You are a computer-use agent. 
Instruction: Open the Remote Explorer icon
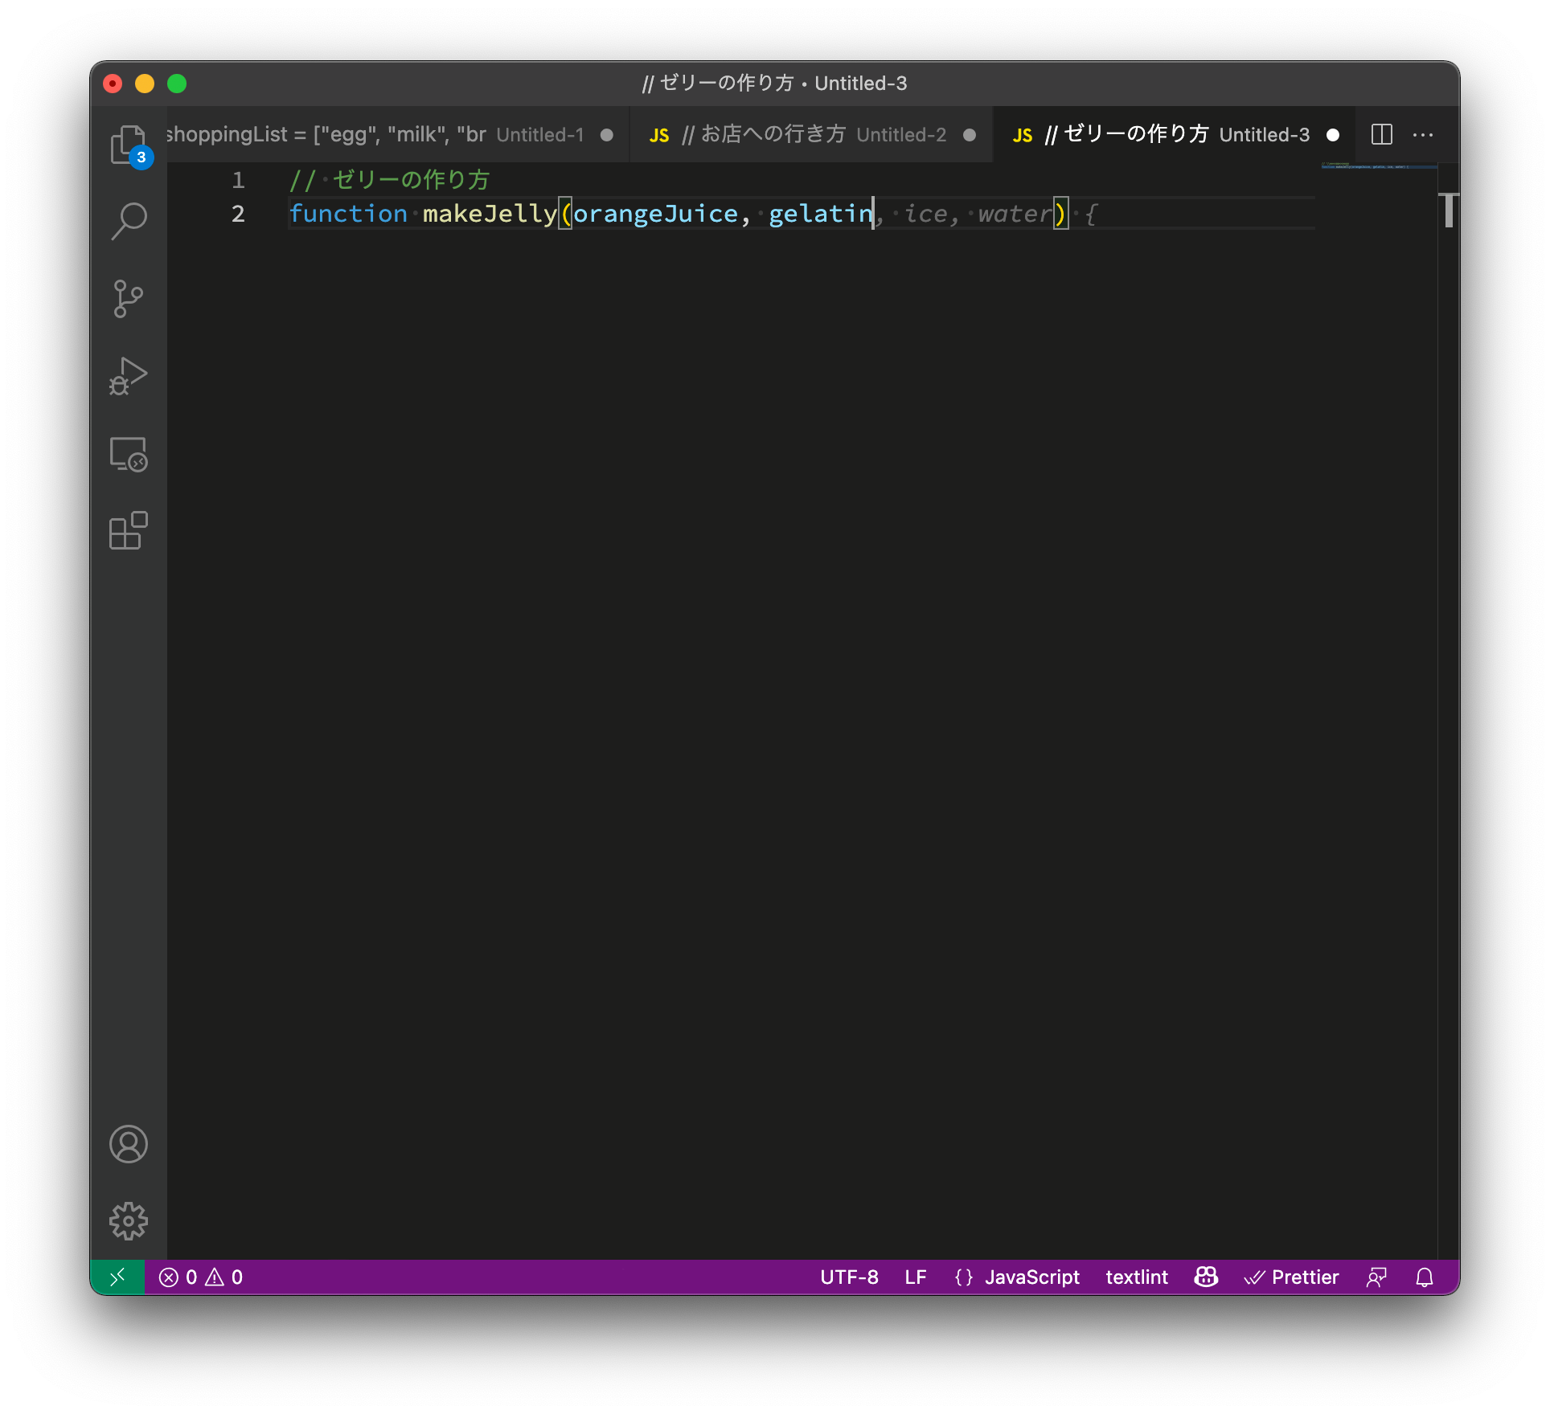[128, 455]
